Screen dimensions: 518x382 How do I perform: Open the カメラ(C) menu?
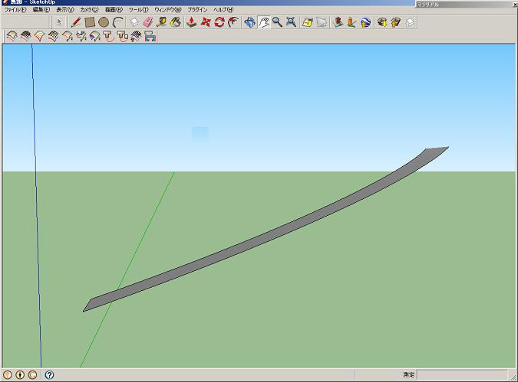[84, 10]
